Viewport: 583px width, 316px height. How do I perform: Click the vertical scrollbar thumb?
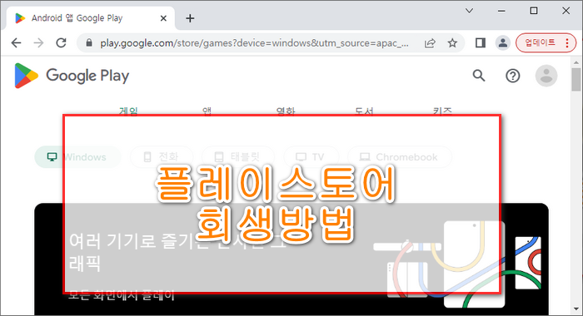[576, 80]
